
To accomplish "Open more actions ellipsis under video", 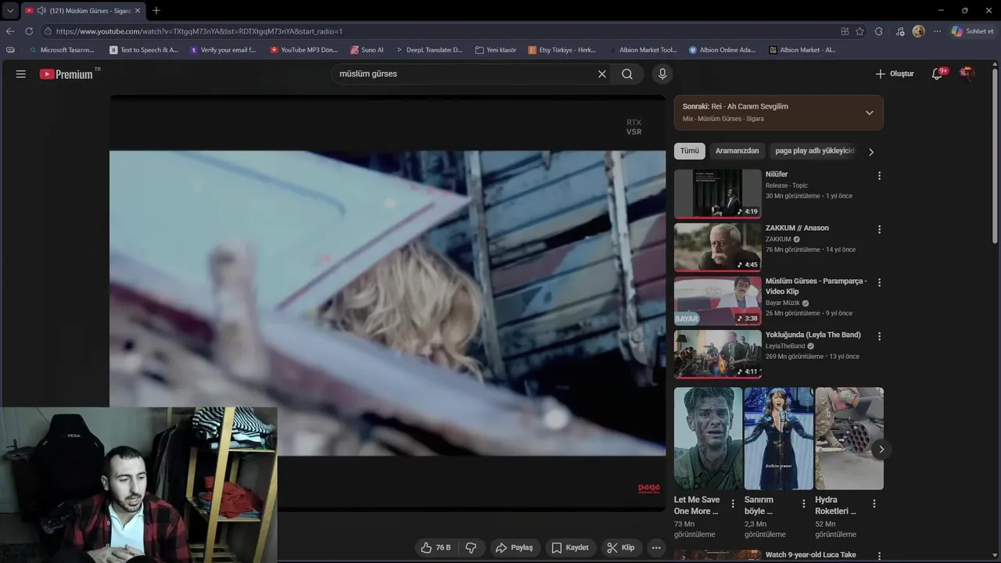I will pyautogui.click(x=656, y=547).
